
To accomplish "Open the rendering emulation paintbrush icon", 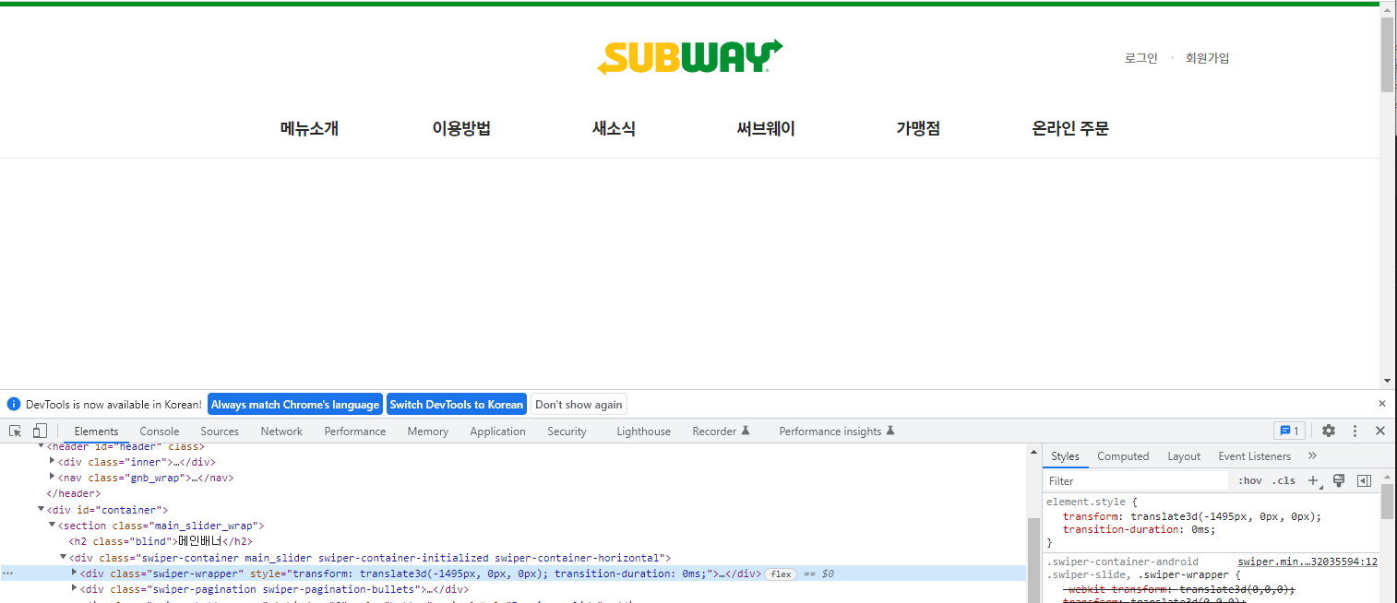I will pos(1339,480).
